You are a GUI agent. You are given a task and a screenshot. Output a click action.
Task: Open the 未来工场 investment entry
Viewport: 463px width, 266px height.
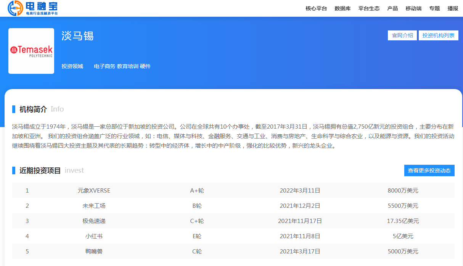click(94, 205)
